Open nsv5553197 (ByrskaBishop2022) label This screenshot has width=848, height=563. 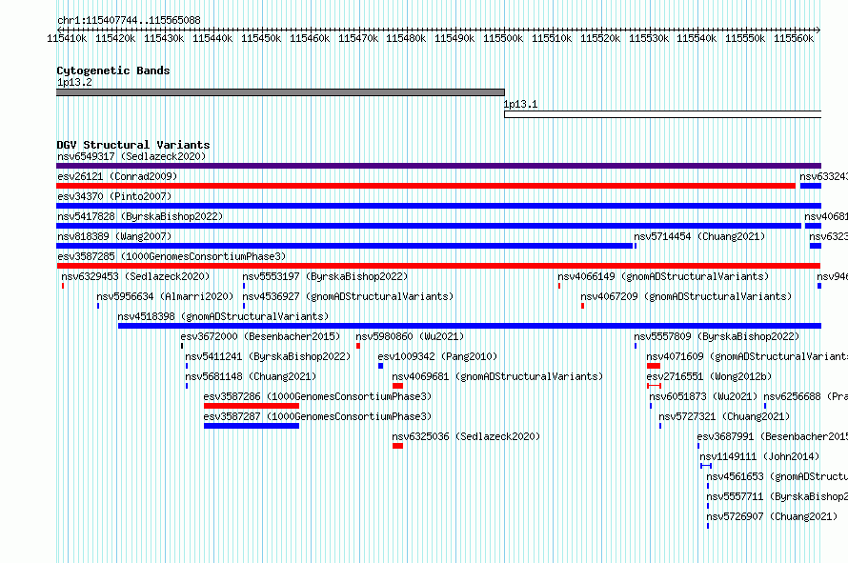click(325, 276)
